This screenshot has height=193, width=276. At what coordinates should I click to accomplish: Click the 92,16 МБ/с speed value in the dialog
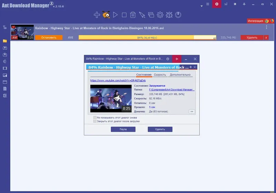coord(155,99)
